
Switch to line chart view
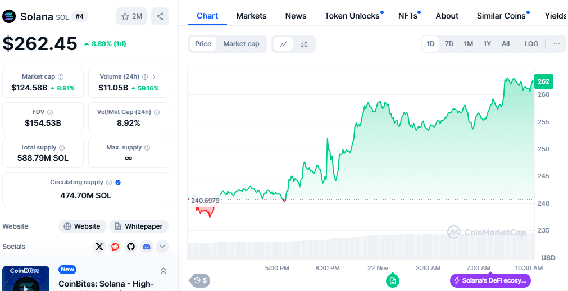[283, 44]
